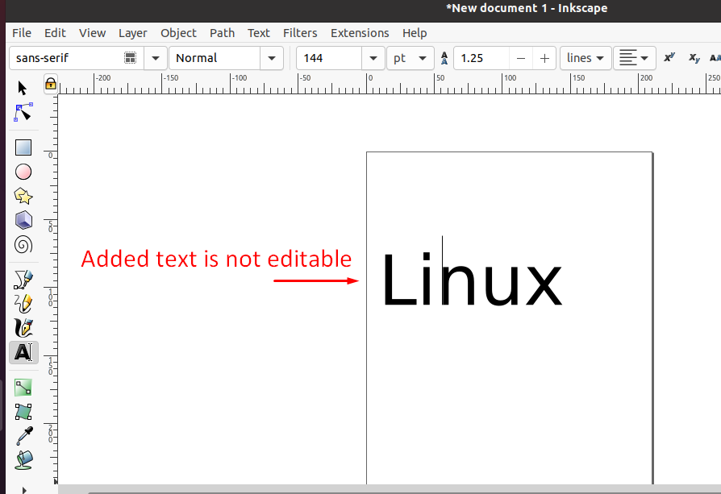Increase line spacing with the plus button

[x=544, y=58]
